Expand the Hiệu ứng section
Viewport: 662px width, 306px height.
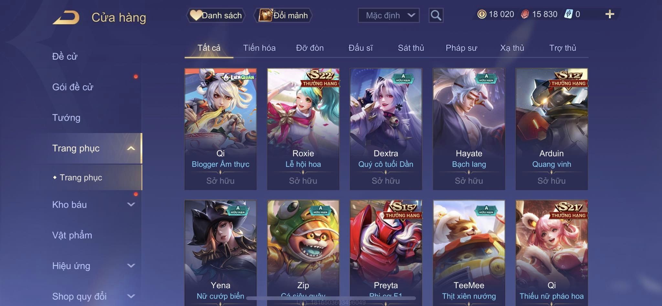pyautogui.click(x=131, y=266)
